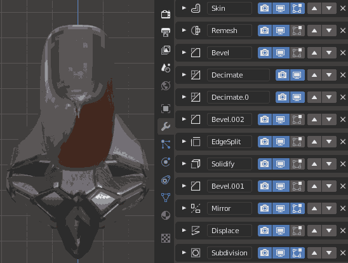
Task: Open the World properties tab
Action: point(166,86)
